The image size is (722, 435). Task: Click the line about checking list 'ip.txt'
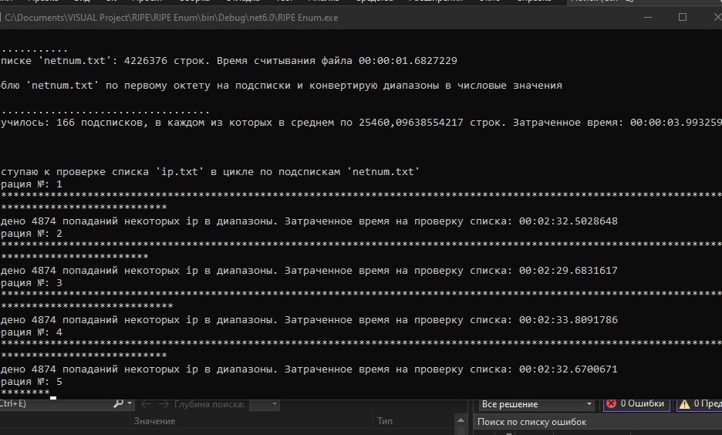(x=210, y=172)
